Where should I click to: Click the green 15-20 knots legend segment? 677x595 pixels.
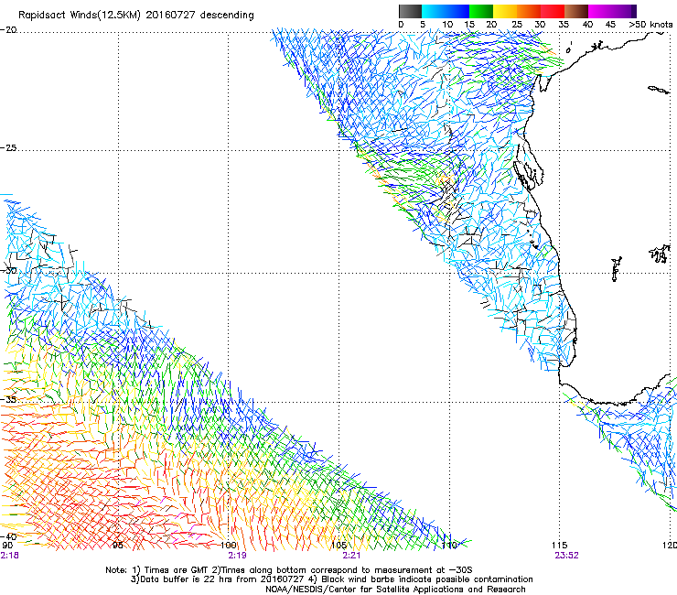pyautogui.click(x=481, y=11)
